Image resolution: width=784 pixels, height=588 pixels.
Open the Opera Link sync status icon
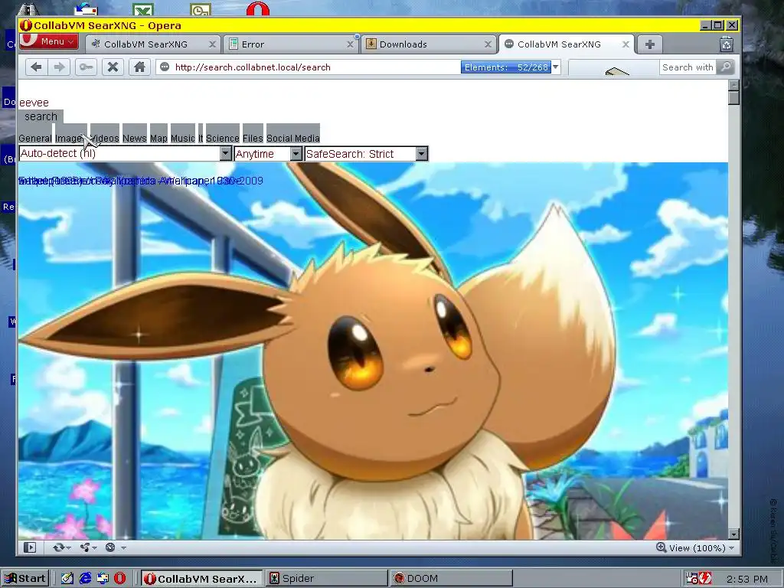[58, 547]
